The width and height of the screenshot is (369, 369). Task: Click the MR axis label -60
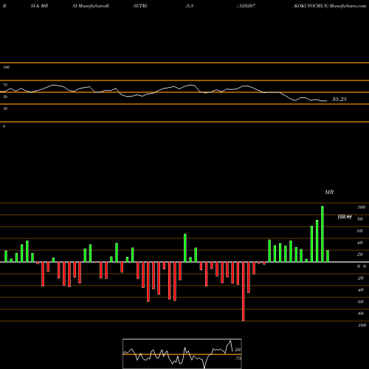(x=360, y=302)
